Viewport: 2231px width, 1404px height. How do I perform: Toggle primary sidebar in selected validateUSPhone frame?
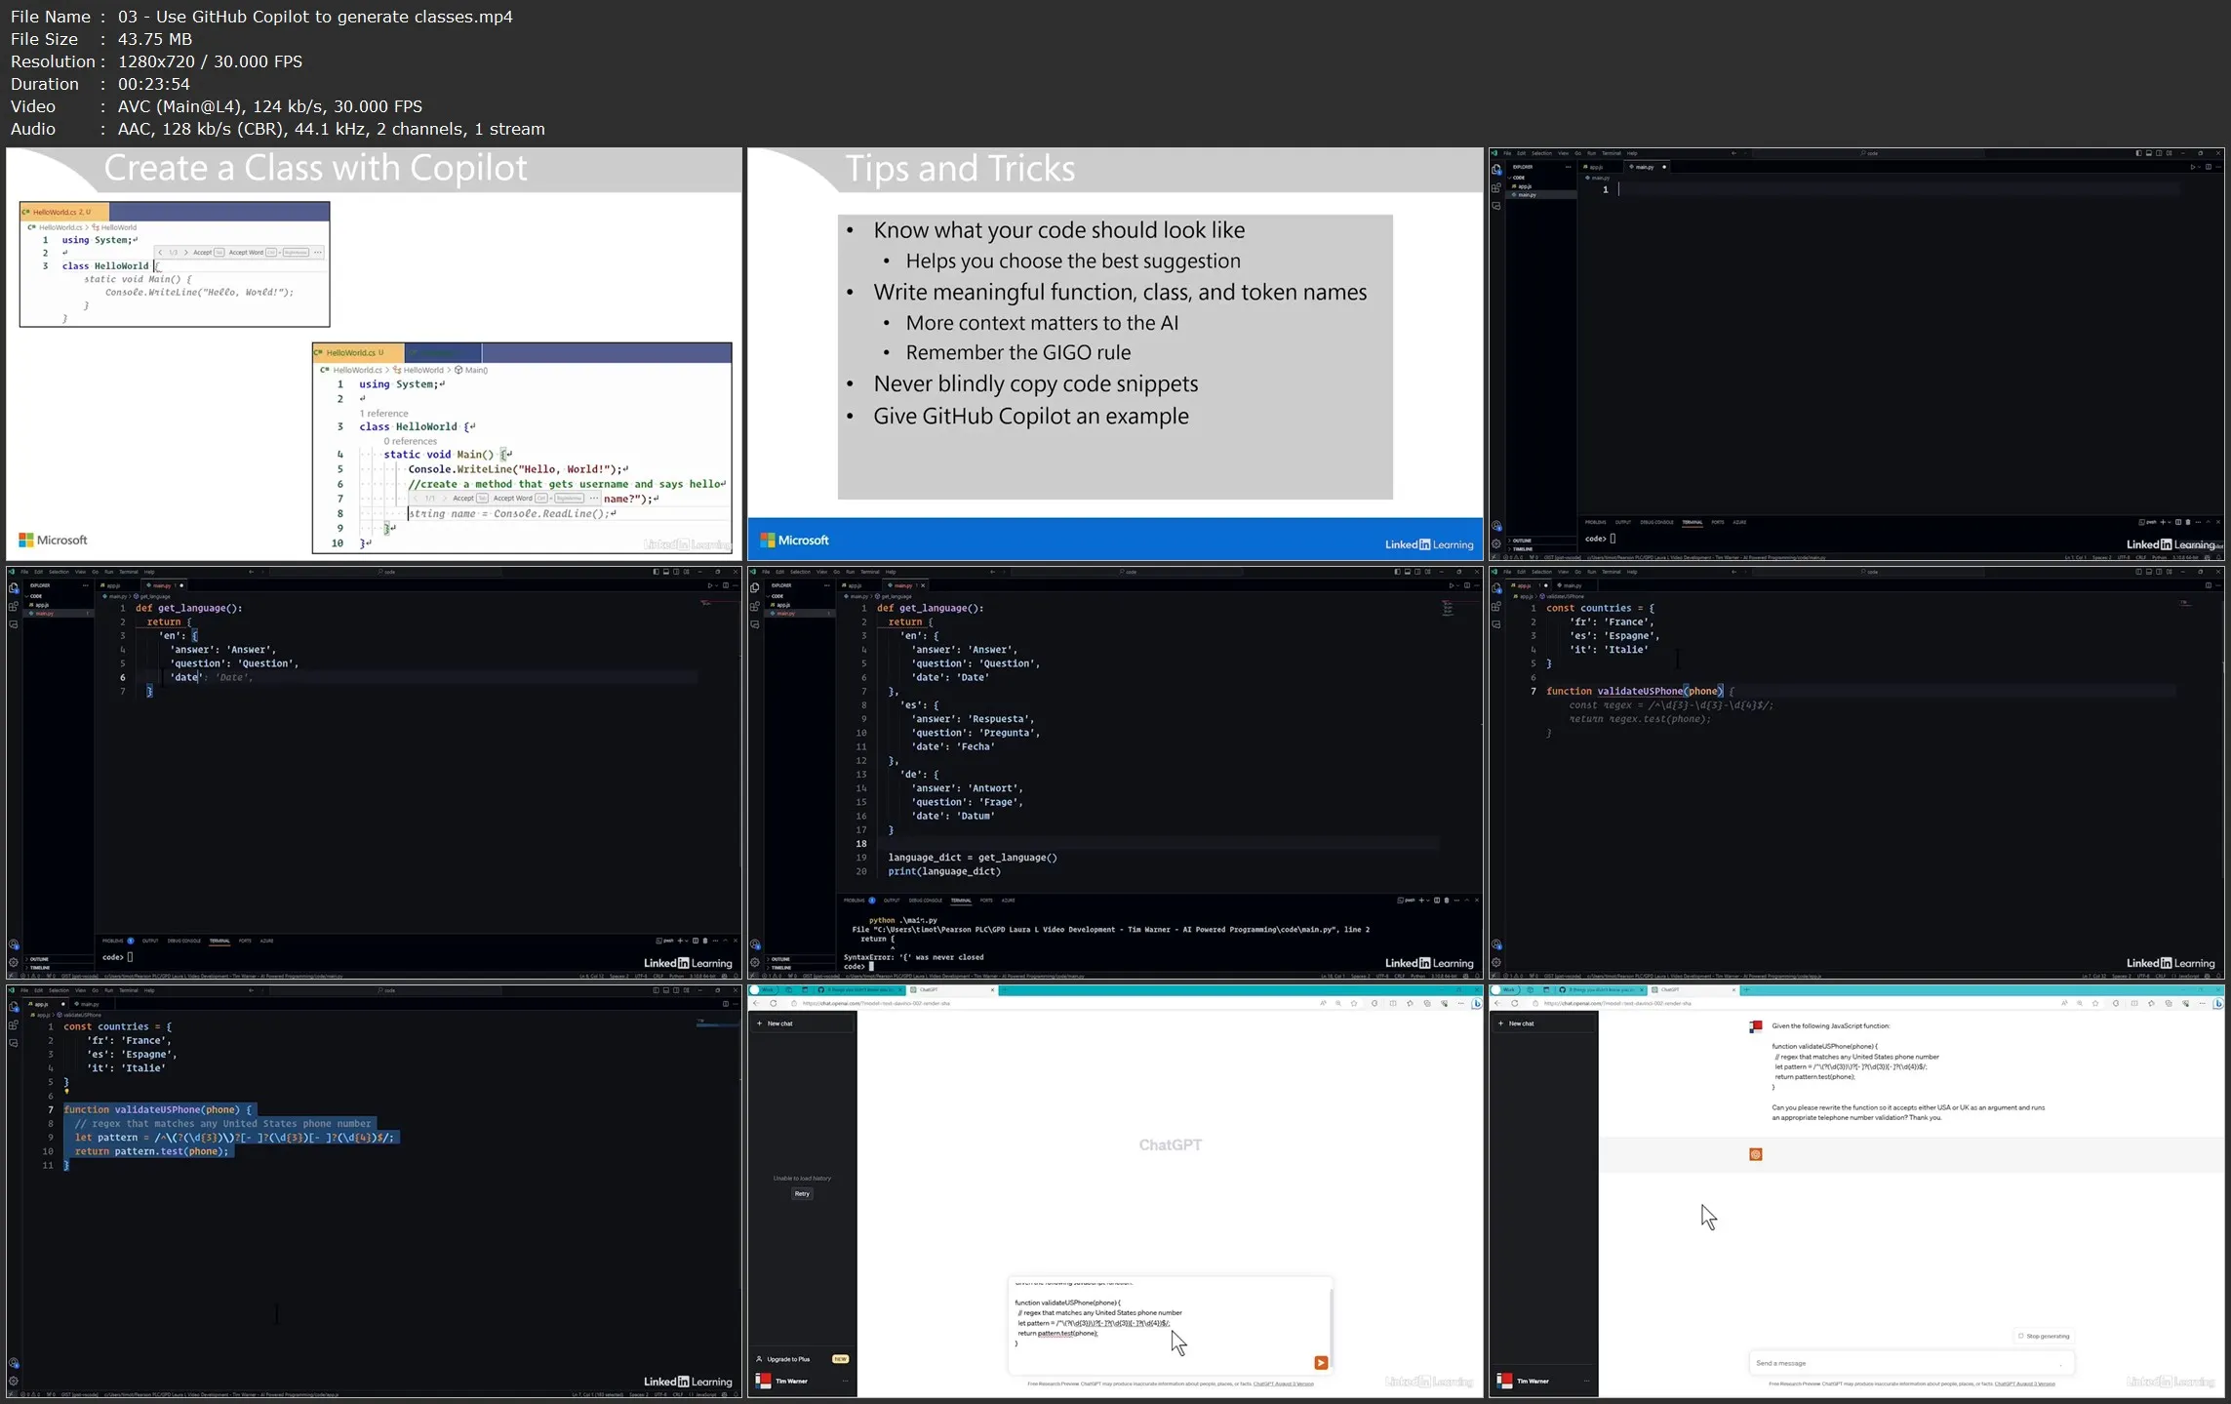click(x=656, y=990)
